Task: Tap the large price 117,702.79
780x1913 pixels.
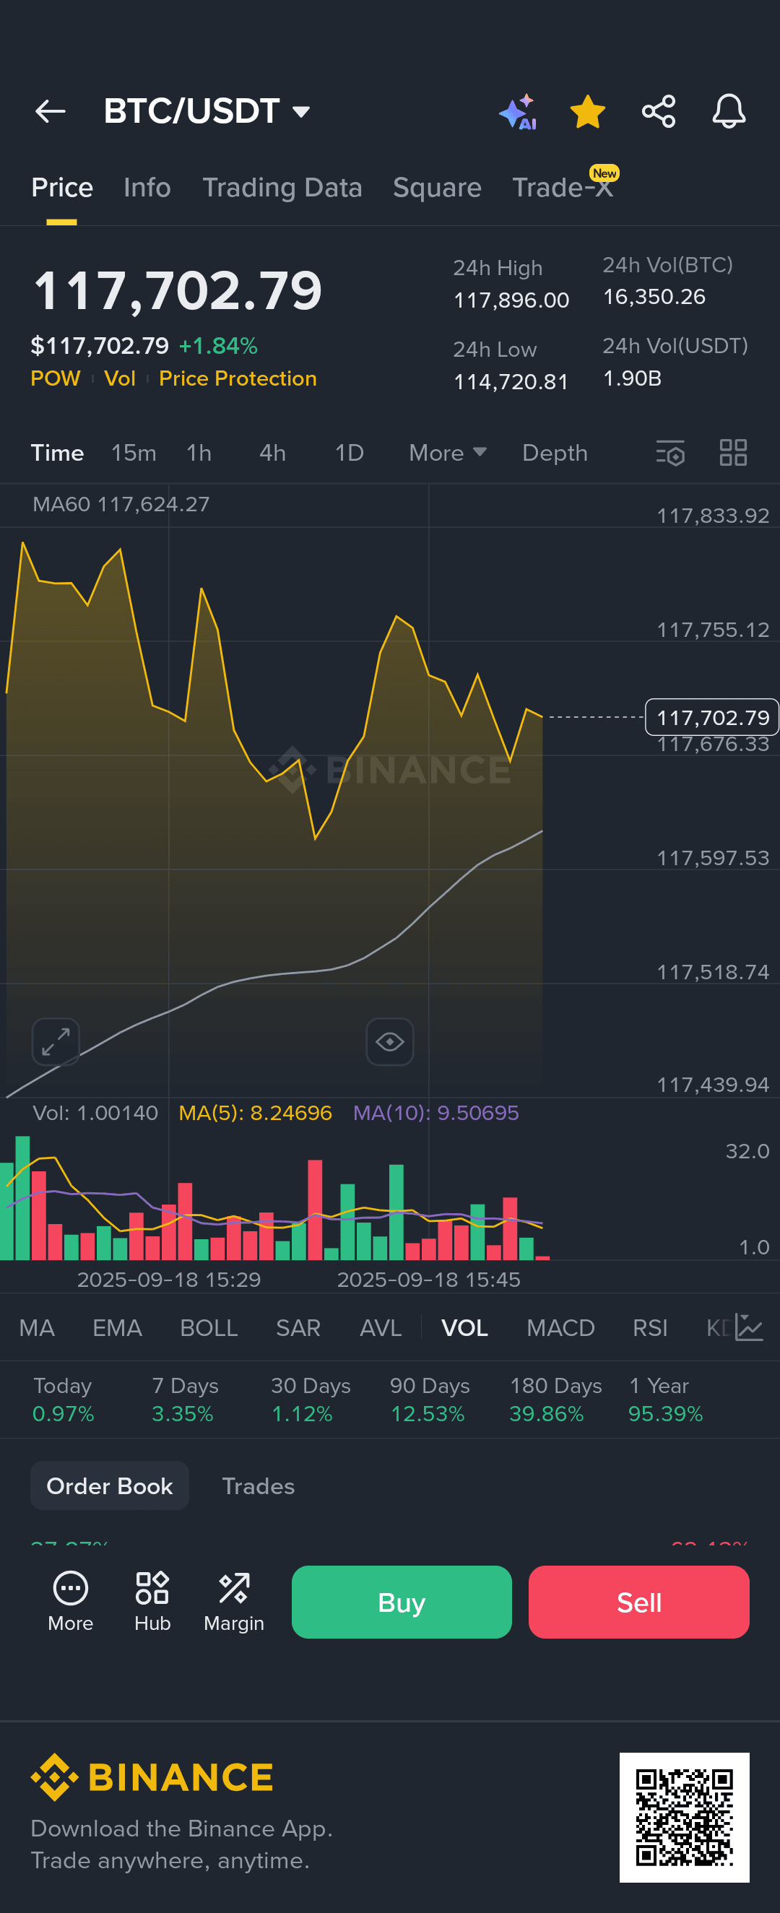Action: click(x=178, y=290)
